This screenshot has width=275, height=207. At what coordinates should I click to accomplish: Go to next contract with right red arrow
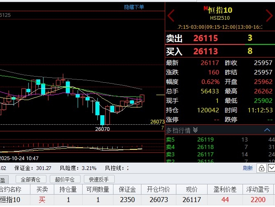[x=269, y=16]
